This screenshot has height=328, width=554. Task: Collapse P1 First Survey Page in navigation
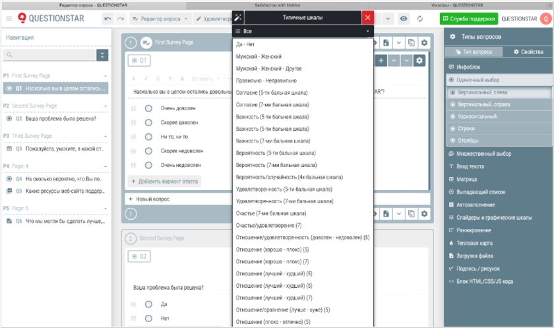(106, 76)
